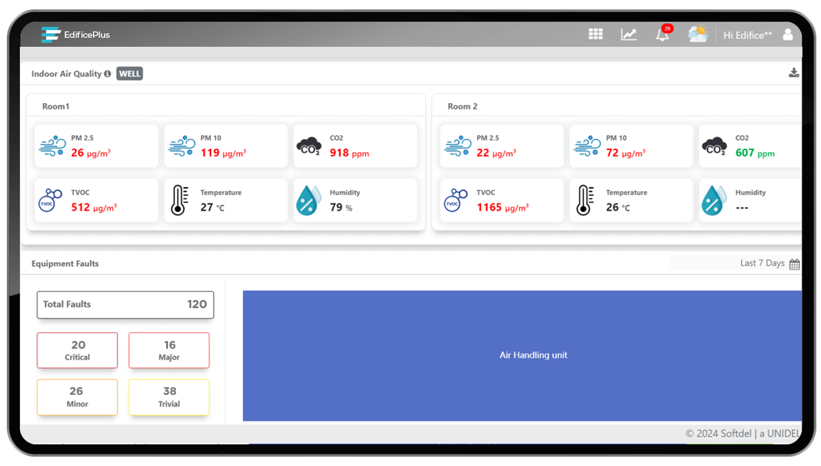Click the 2024 Softdel copyright footer text
Viewport: 821px width, 466px height.
743,434
